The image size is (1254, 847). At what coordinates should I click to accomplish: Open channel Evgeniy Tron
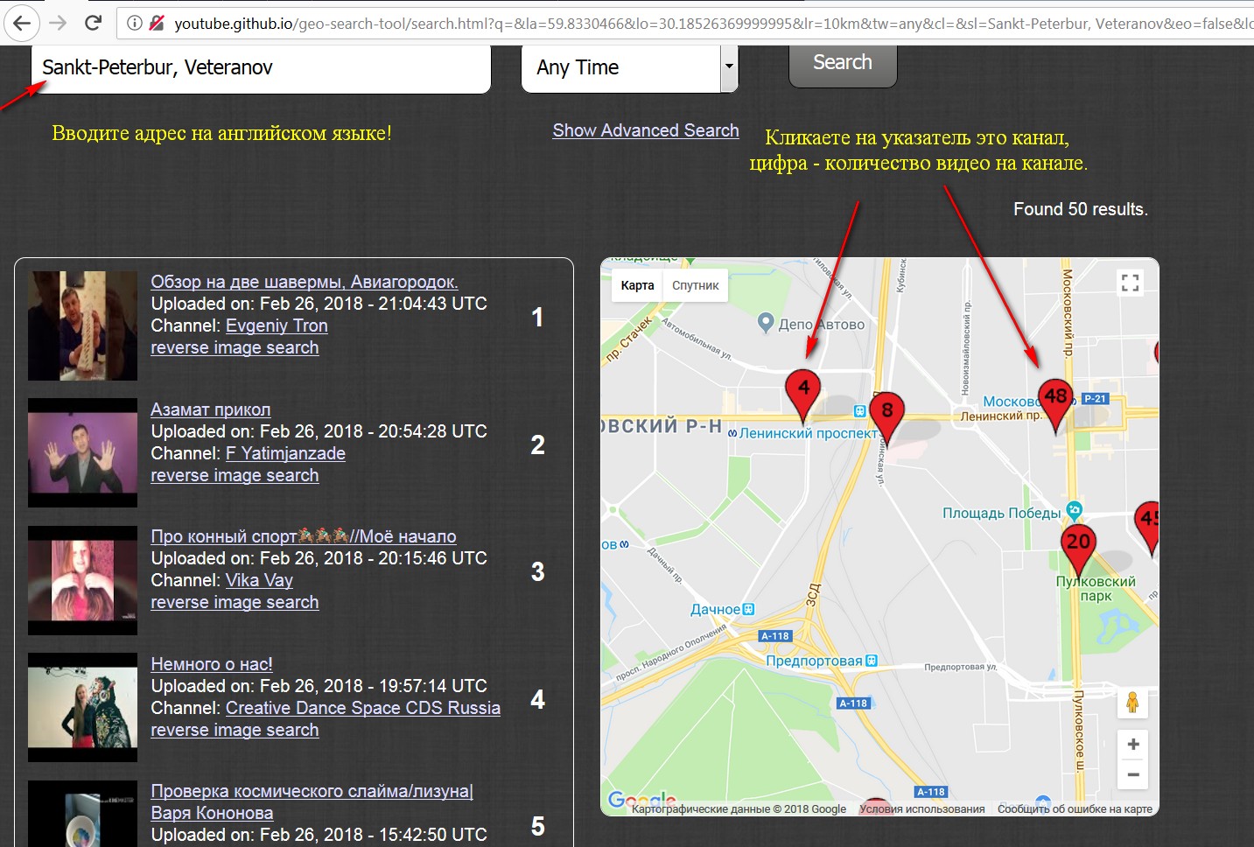(277, 325)
